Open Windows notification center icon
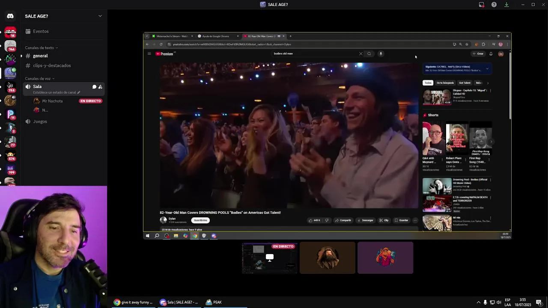This screenshot has width=548, height=308. coord(539,302)
